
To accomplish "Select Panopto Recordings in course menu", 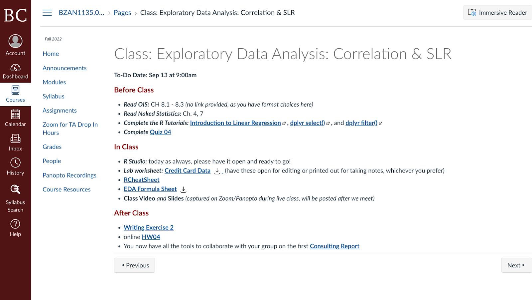I will point(69,175).
